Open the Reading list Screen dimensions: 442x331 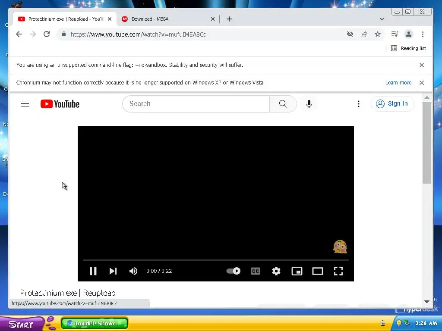(x=408, y=48)
